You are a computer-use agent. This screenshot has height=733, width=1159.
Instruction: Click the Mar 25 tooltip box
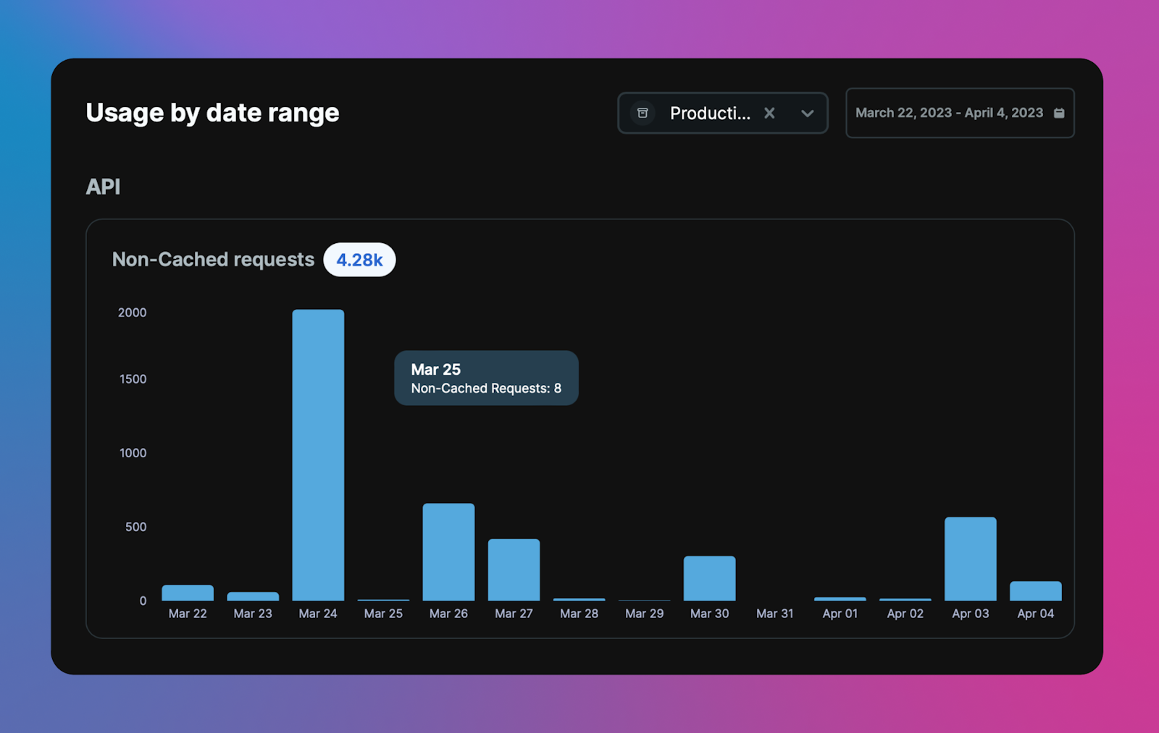click(x=486, y=378)
